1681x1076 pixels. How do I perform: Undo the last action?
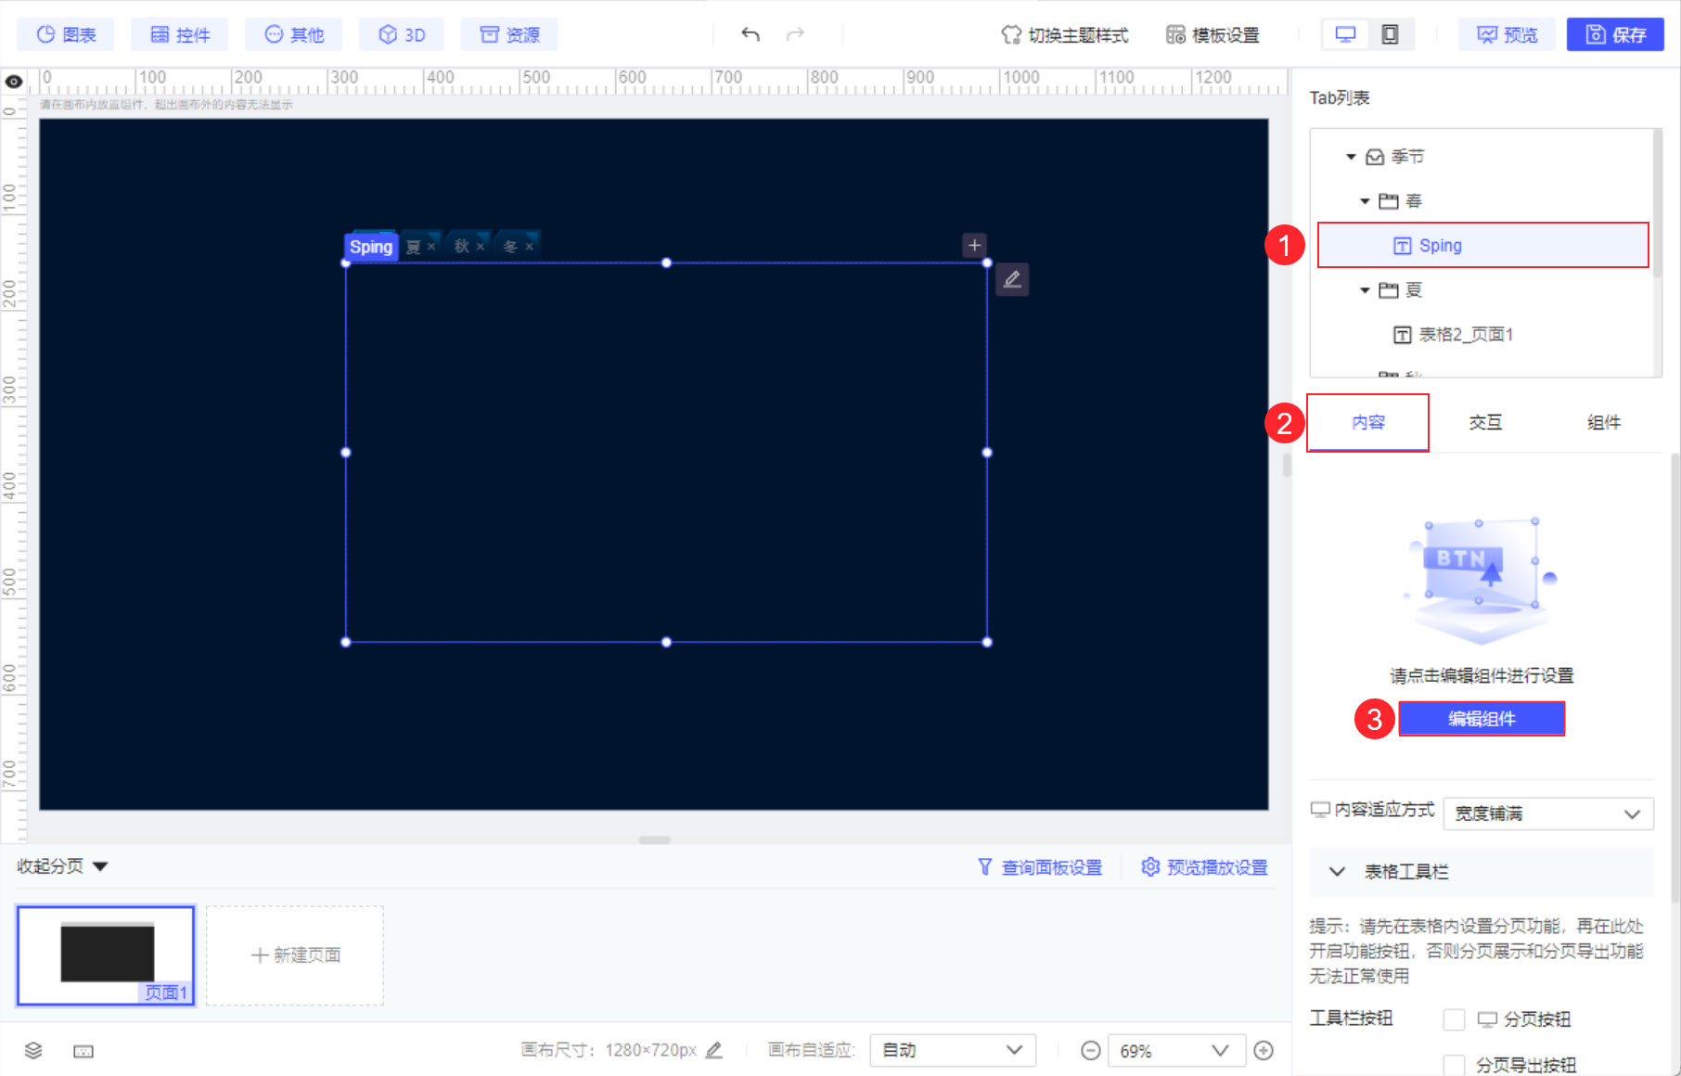pos(751,34)
